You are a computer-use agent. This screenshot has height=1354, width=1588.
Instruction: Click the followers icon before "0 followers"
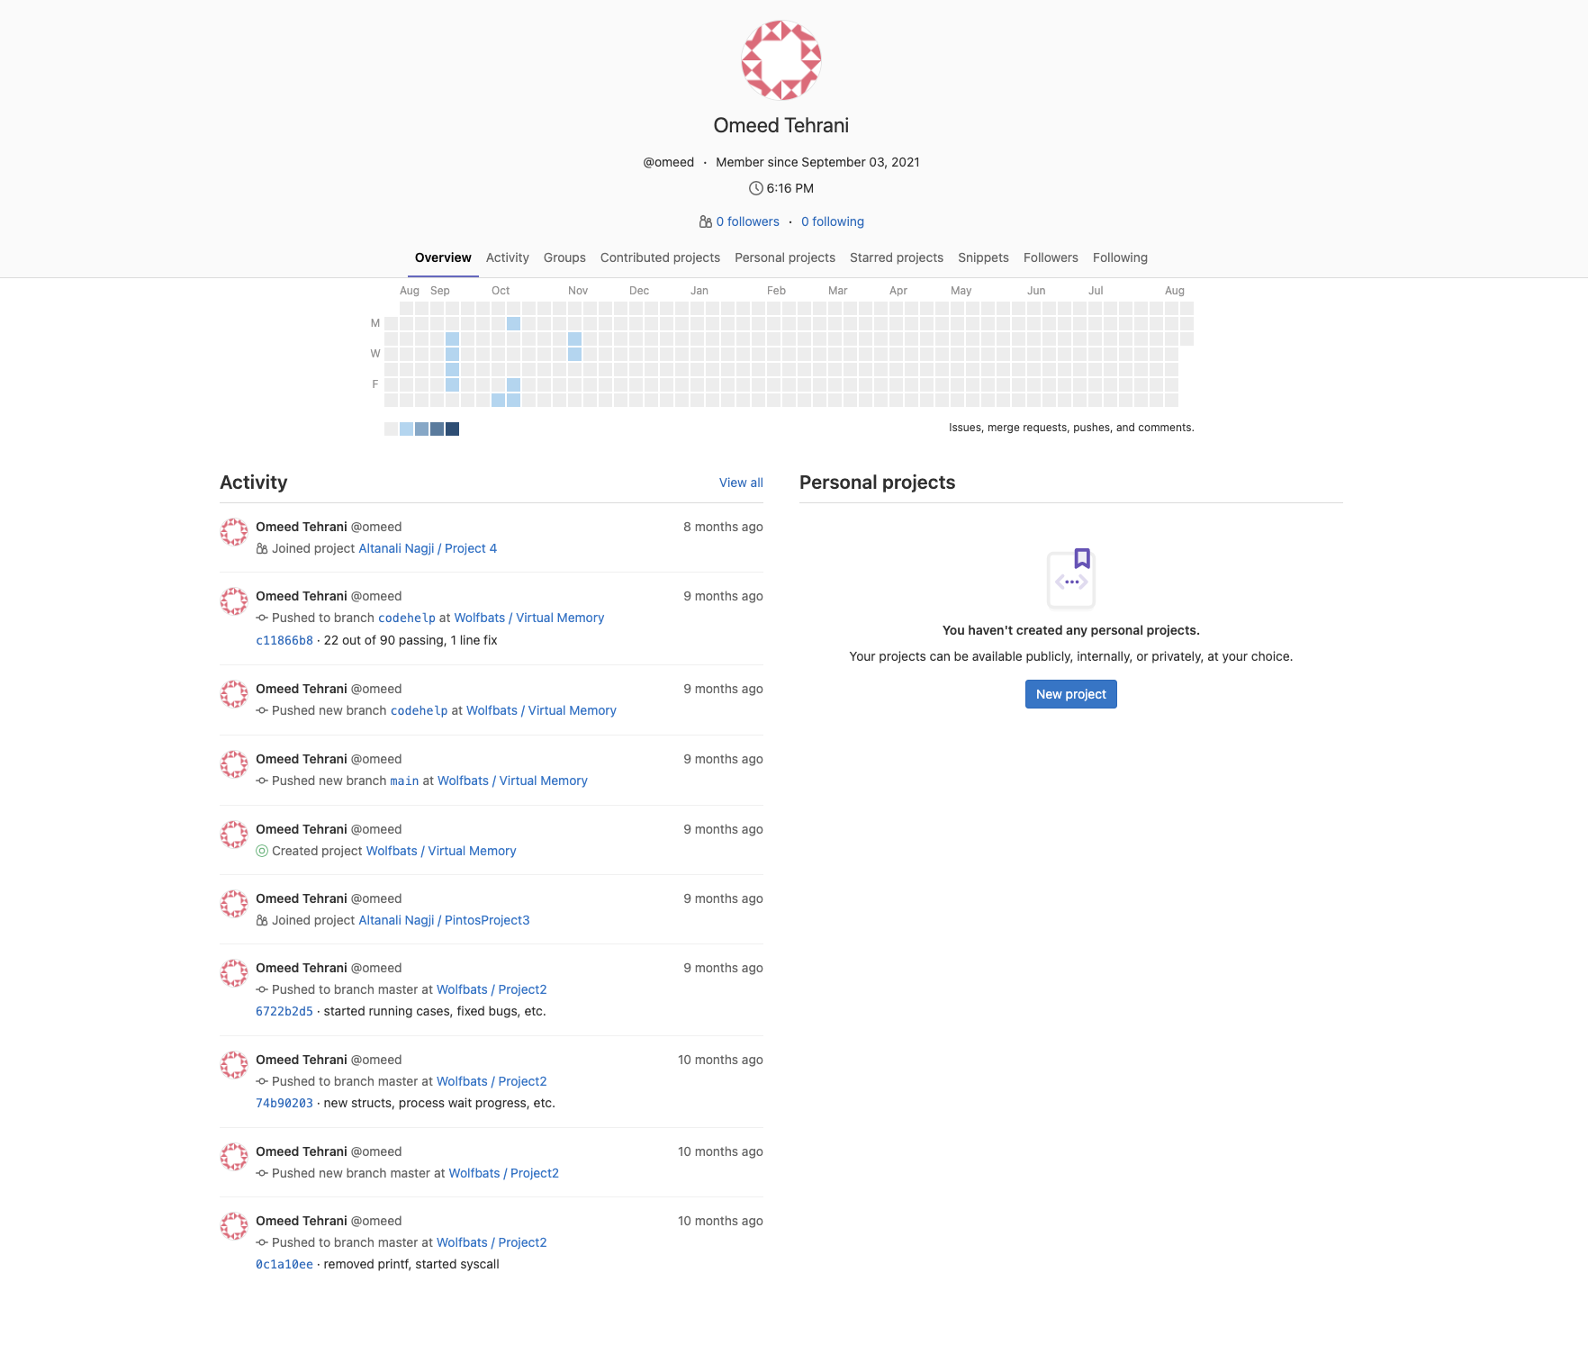coord(706,221)
